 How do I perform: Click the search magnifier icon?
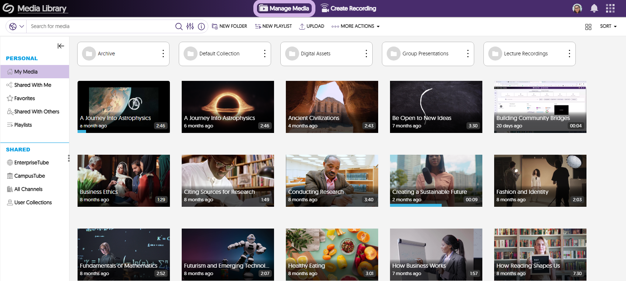(179, 26)
